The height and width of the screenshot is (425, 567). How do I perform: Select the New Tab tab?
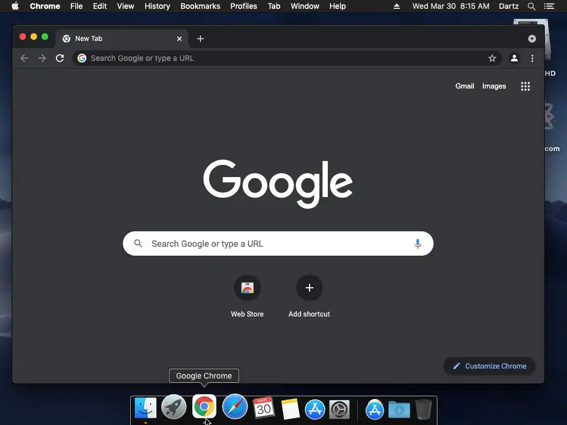pos(122,39)
